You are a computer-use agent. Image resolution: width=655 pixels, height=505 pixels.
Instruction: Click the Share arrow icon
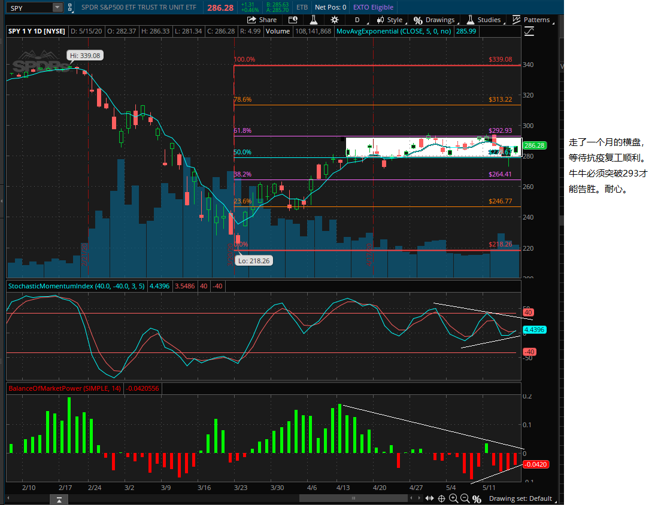pos(251,20)
